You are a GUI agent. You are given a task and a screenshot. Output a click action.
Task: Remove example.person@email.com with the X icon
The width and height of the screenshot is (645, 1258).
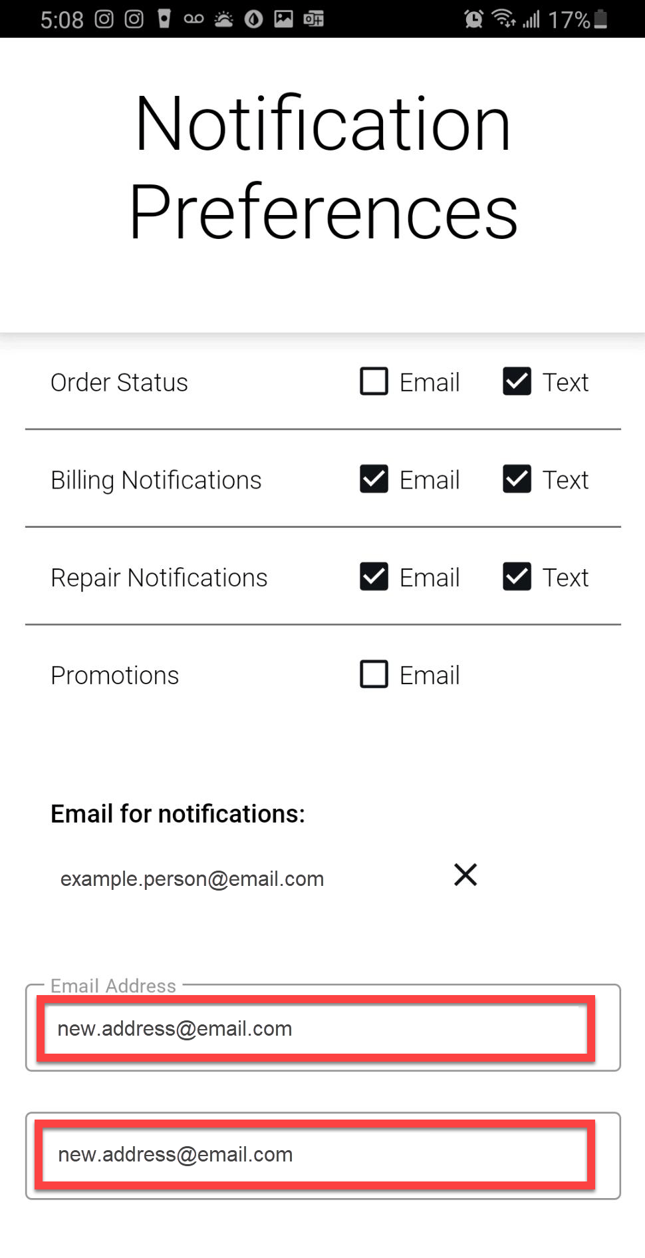(x=465, y=875)
